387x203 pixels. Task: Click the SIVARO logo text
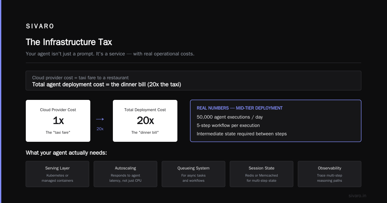click(40, 26)
